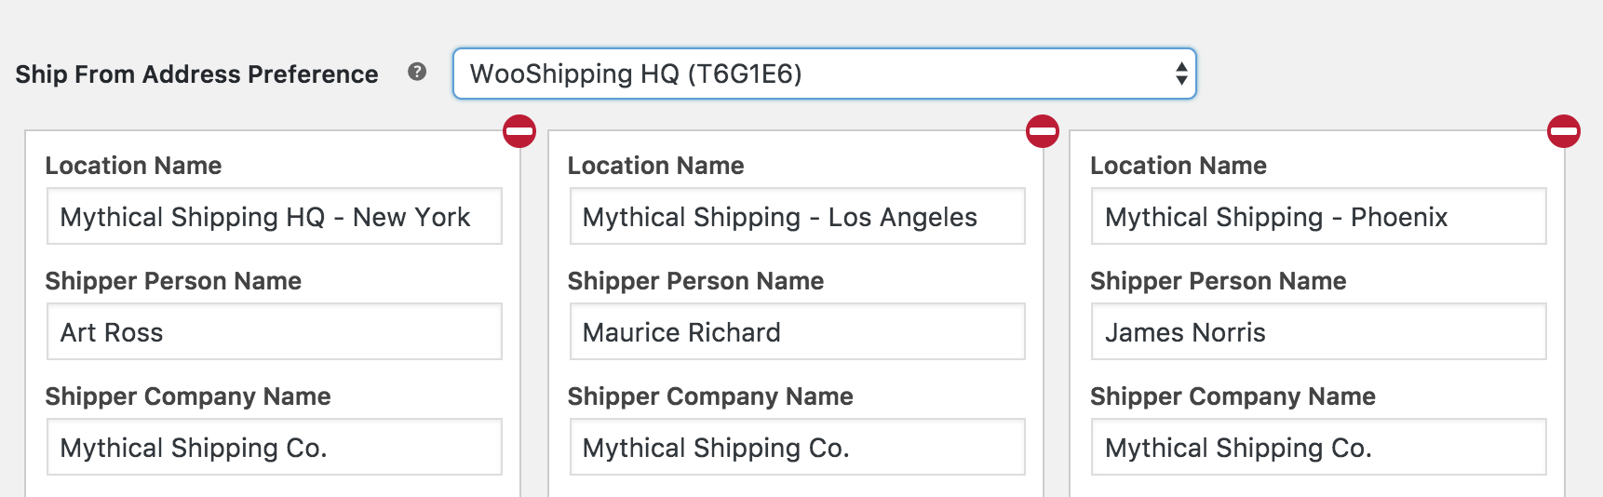
Task: Click Shipper Company Name label in Phoenix card
Action: 1233,396
